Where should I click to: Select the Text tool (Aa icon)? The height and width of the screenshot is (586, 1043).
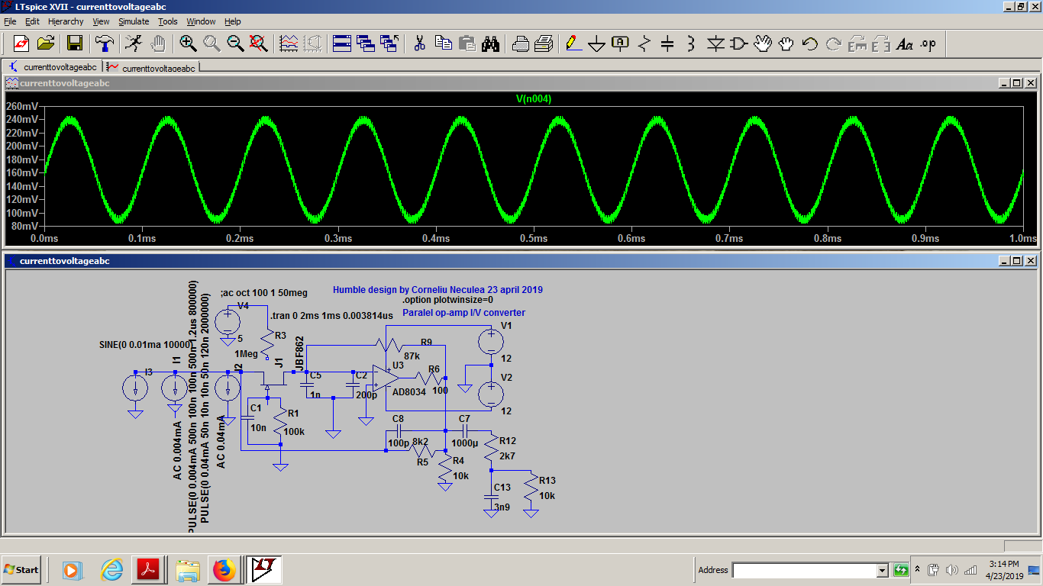[905, 43]
